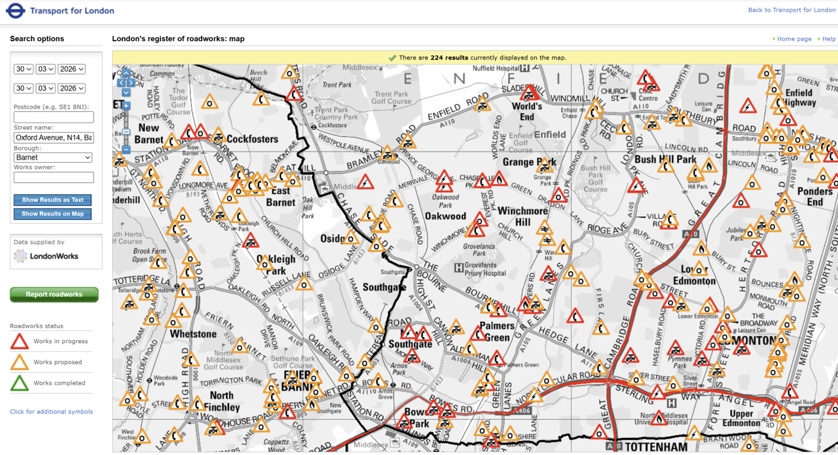This screenshot has width=838, height=455.
Task: Expand the Borough dropdown showing Barnet
Action: click(53, 158)
